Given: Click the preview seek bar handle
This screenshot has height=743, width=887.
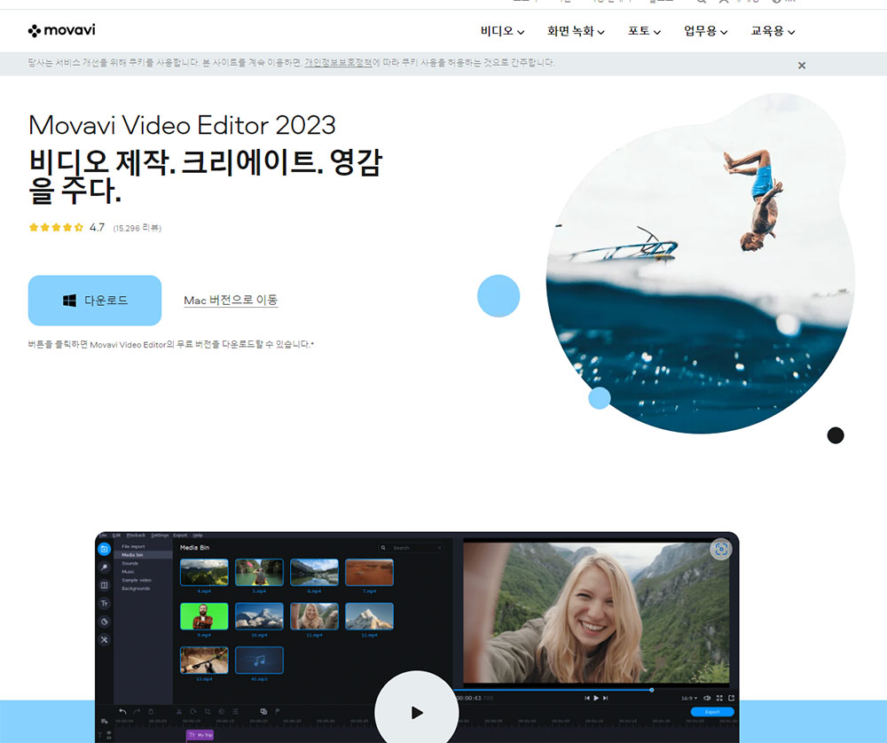Looking at the screenshot, I should pyautogui.click(x=652, y=690).
